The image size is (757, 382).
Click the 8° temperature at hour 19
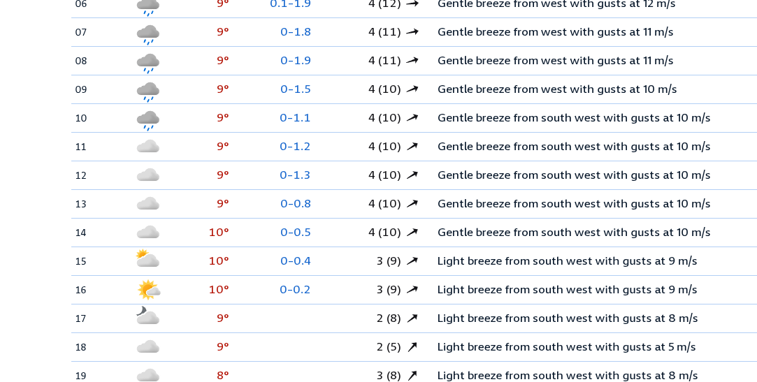point(222,376)
